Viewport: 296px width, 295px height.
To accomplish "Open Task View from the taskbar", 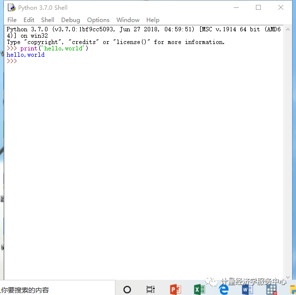I will click(x=151, y=289).
